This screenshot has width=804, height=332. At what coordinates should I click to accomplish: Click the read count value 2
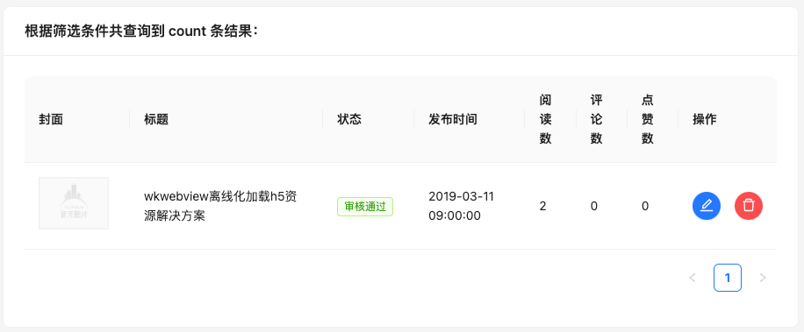pyautogui.click(x=542, y=206)
